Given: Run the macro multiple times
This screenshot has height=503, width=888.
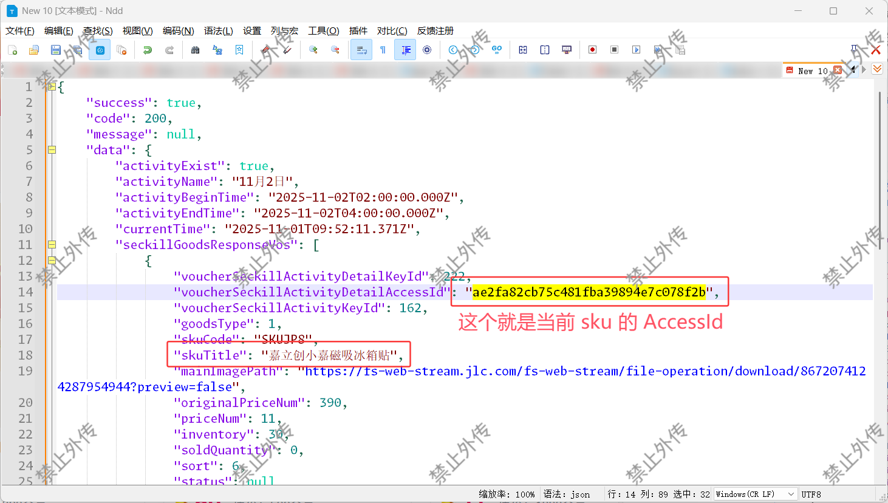Looking at the screenshot, I should coord(658,50).
